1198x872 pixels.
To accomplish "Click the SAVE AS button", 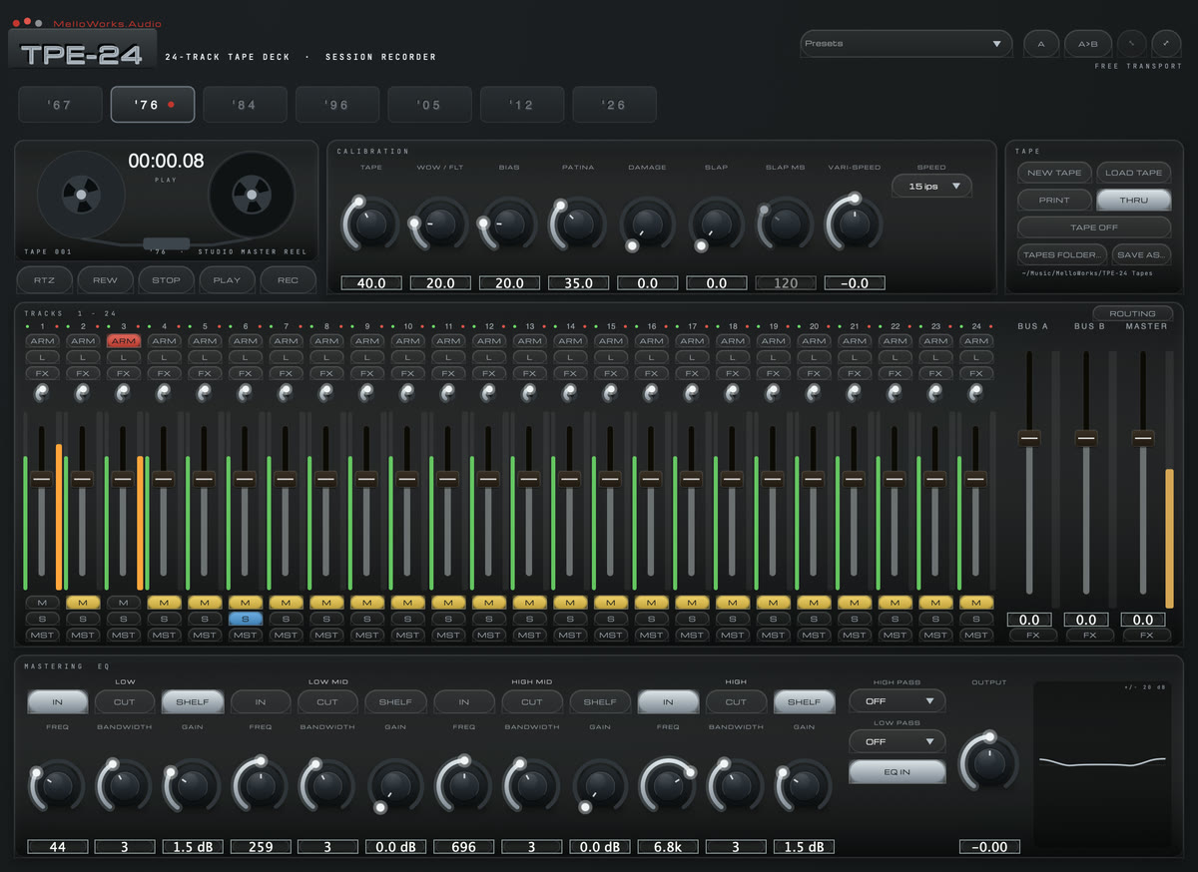I will tap(1142, 255).
